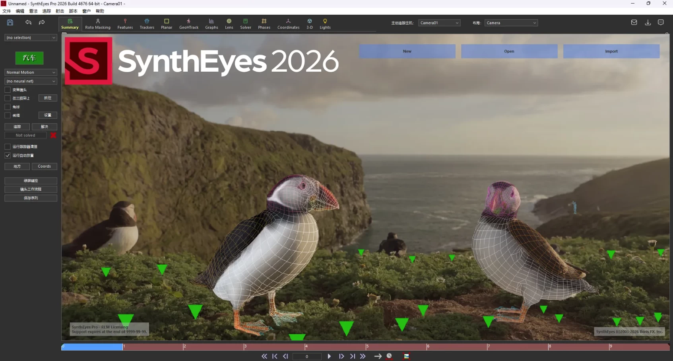The width and height of the screenshot is (673, 361).
Task: Open the Planar room
Action: point(167,24)
